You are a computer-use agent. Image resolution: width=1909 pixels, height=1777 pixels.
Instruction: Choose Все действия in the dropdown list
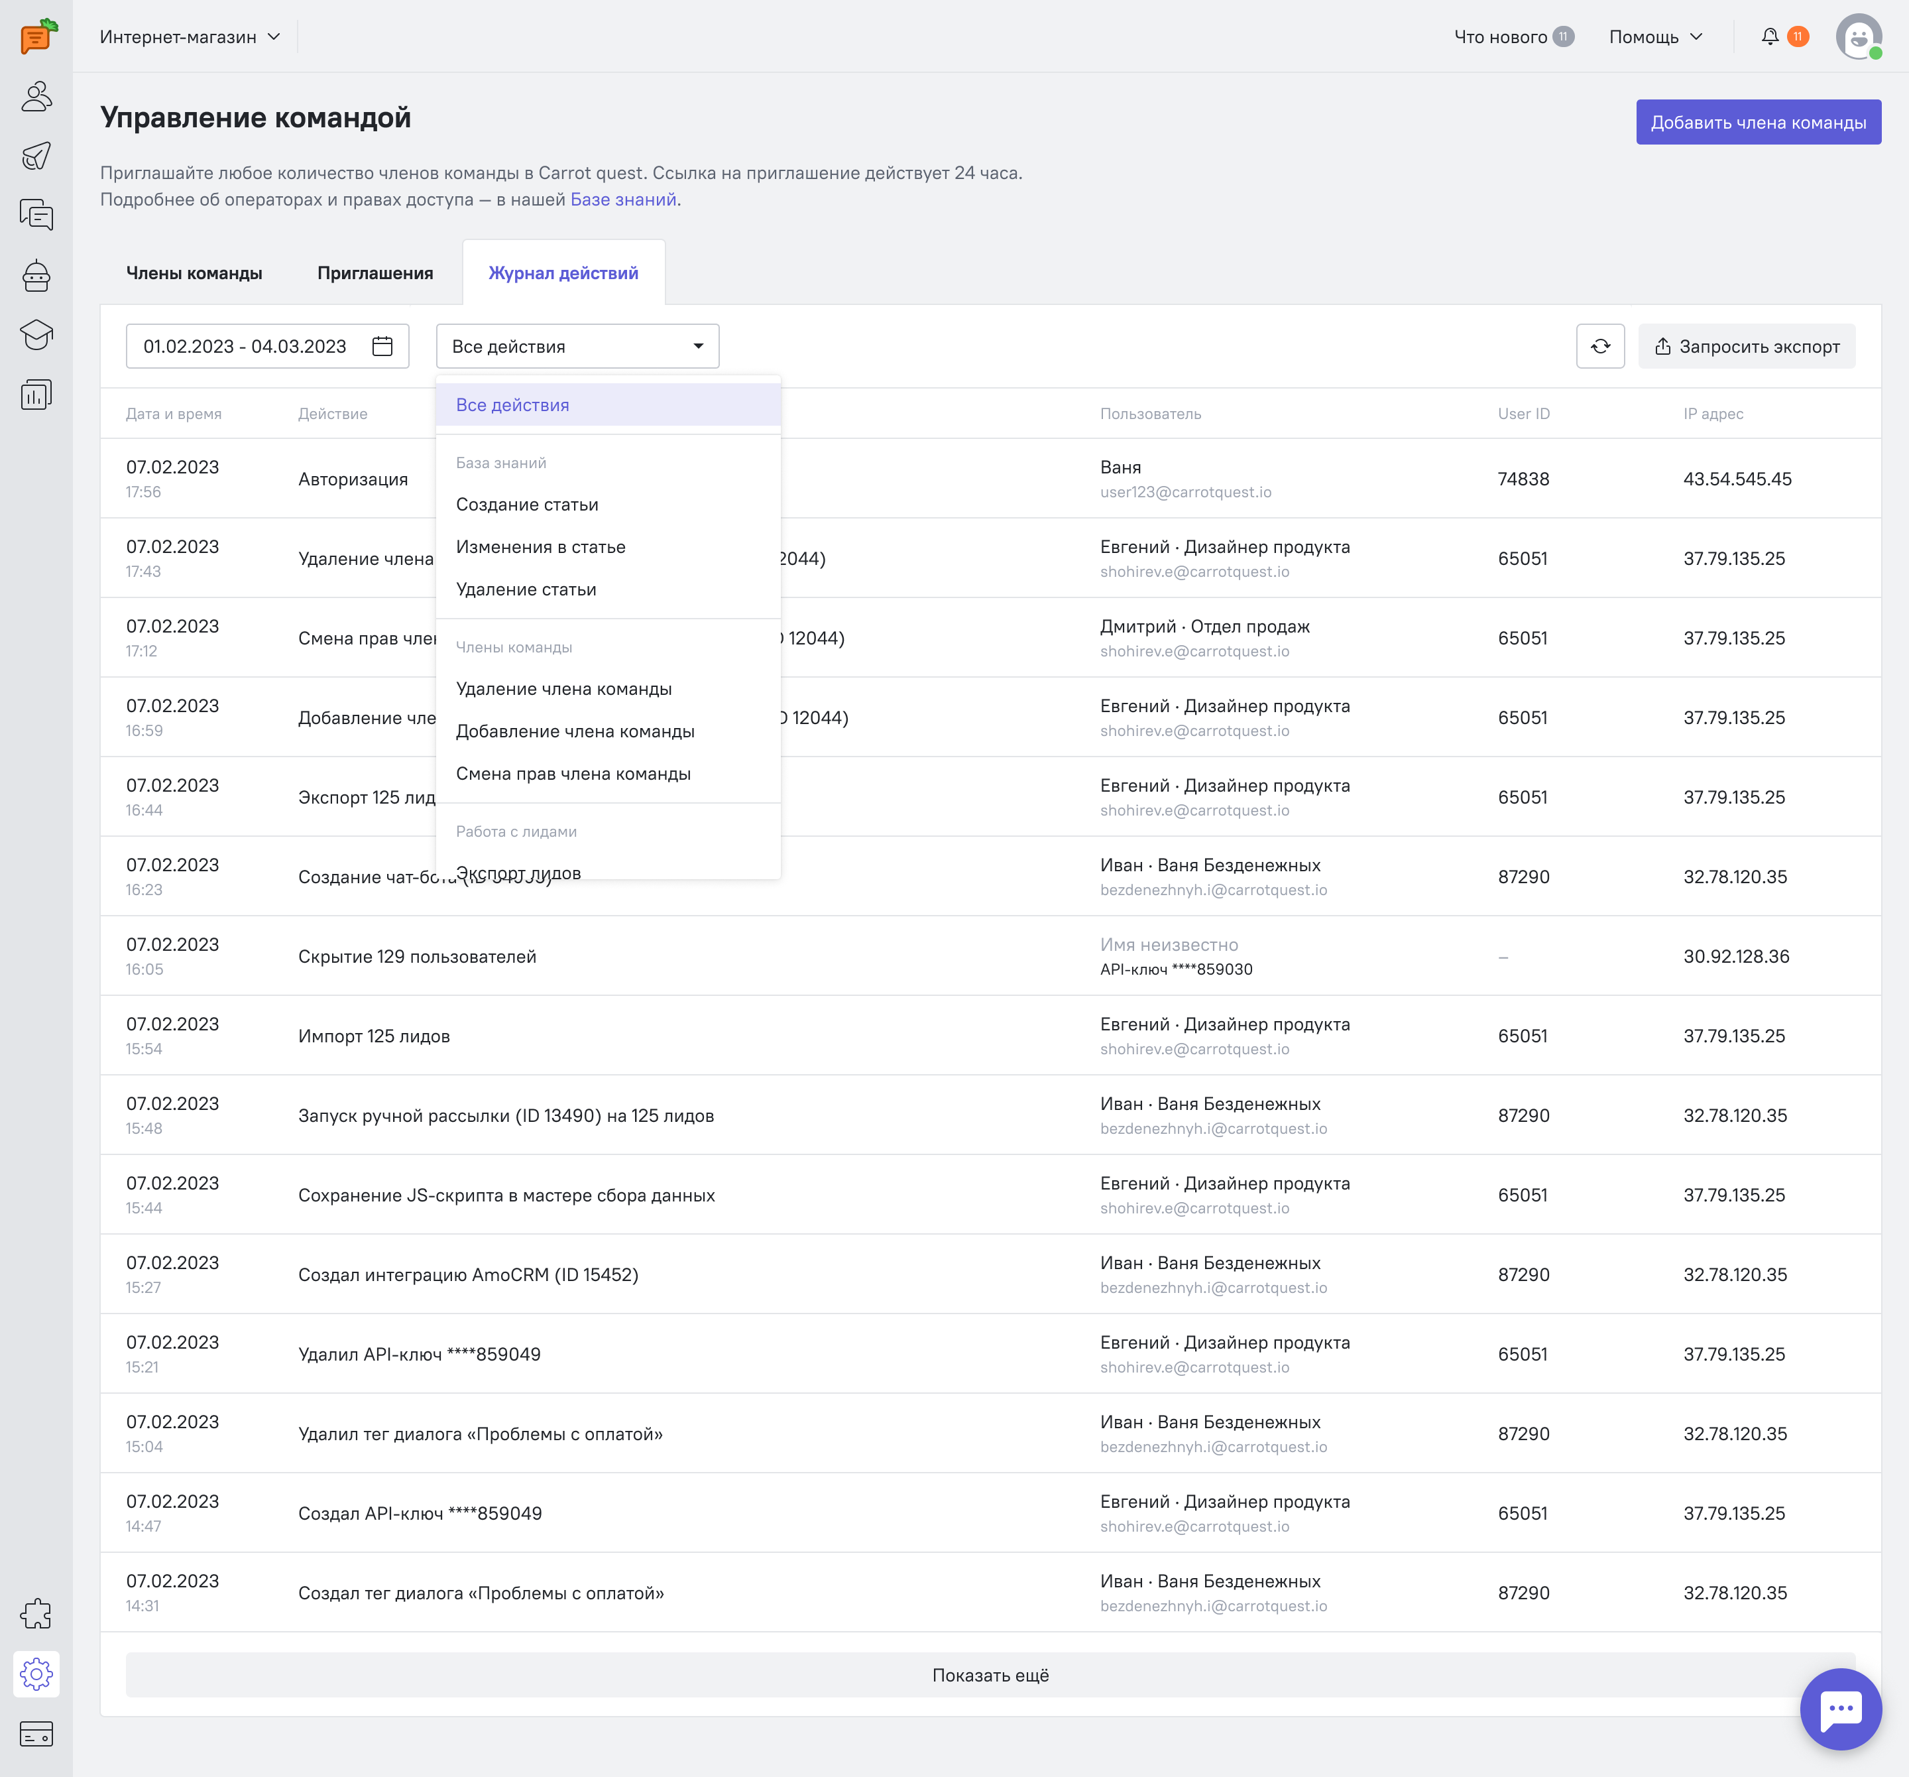point(608,404)
